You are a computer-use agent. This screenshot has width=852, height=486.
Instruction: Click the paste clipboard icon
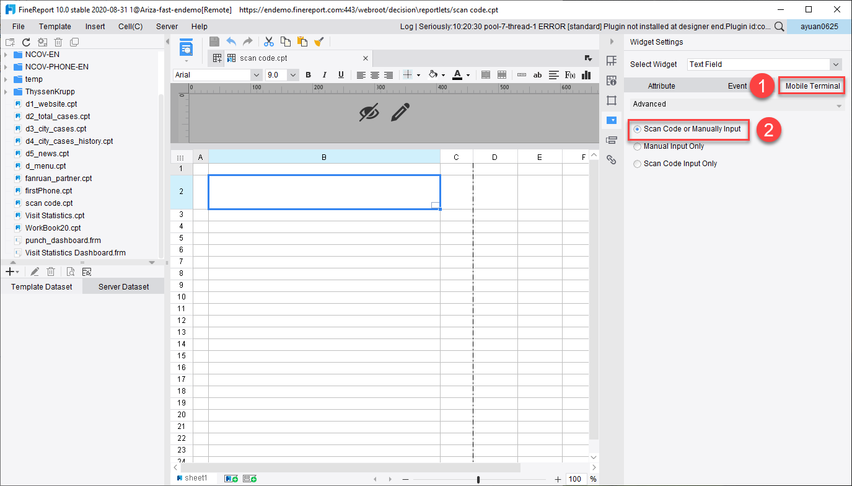(x=302, y=42)
